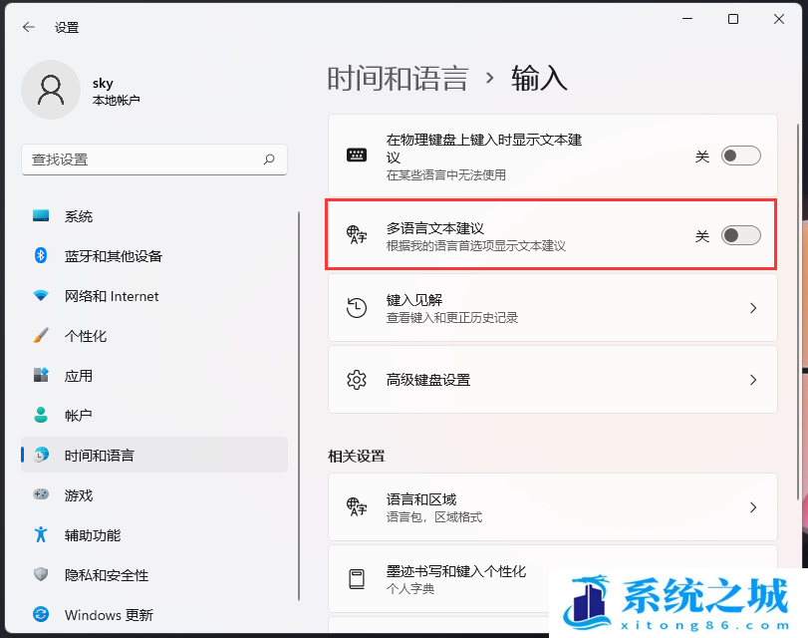808x638 pixels.
Task: Open 辅助功能 settings category
Action: (154, 535)
